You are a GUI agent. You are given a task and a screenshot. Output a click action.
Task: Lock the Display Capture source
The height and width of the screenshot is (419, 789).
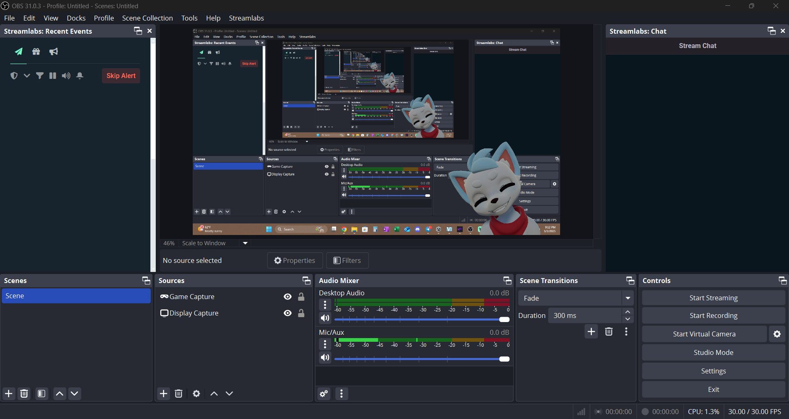pos(301,313)
